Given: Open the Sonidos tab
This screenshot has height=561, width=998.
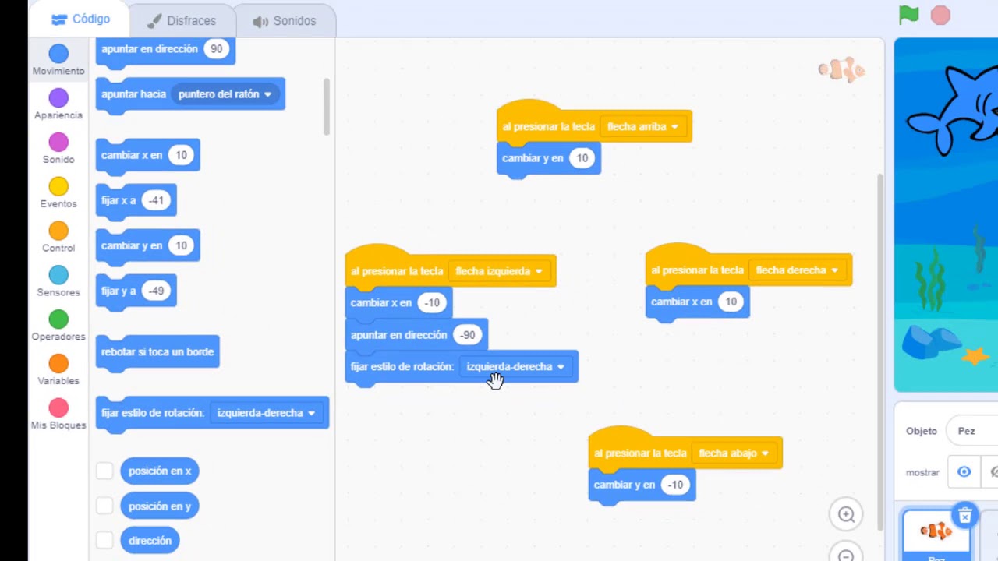Looking at the screenshot, I should (x=285, y=21).
